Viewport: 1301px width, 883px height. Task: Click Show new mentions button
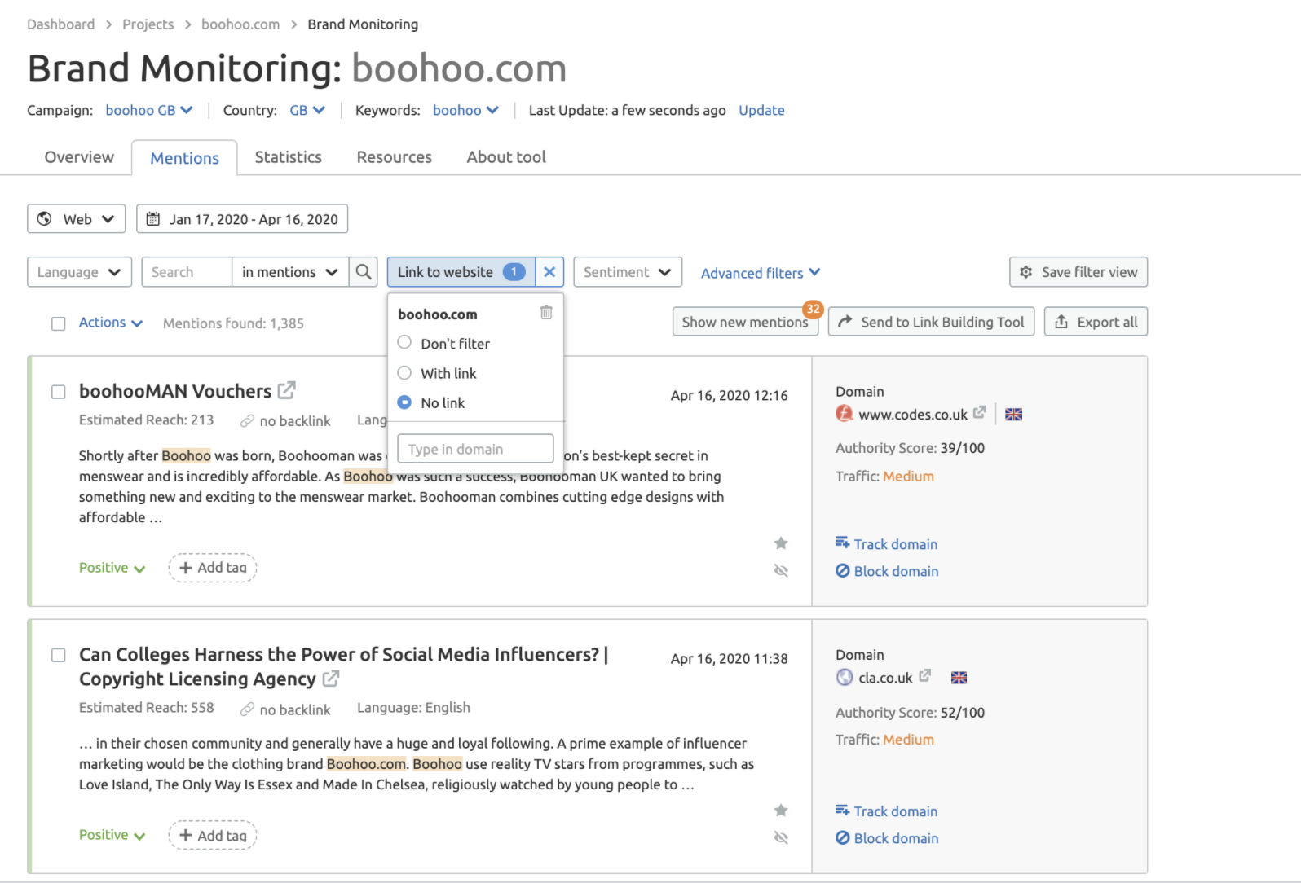[x=745, y=322]
